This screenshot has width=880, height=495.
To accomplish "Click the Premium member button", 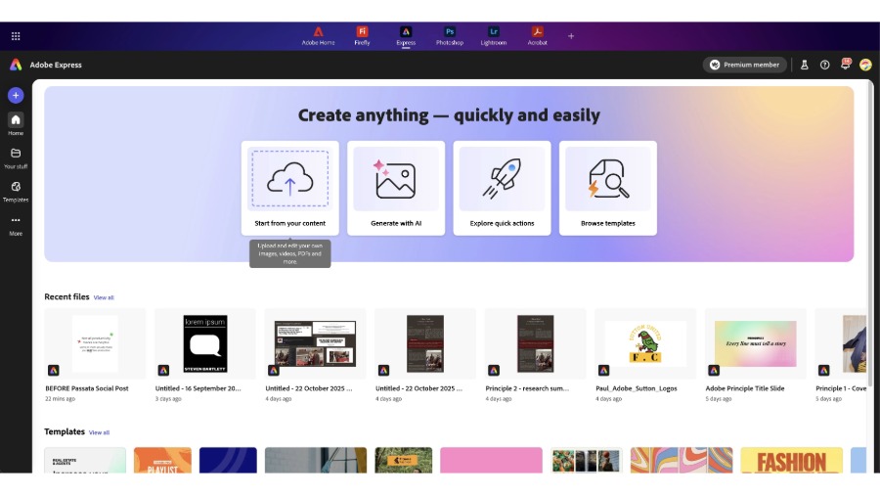I will [745, 65].
